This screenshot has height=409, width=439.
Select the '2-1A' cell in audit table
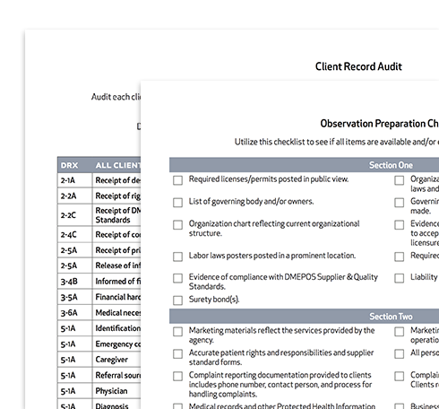click(x=74, y=180)
